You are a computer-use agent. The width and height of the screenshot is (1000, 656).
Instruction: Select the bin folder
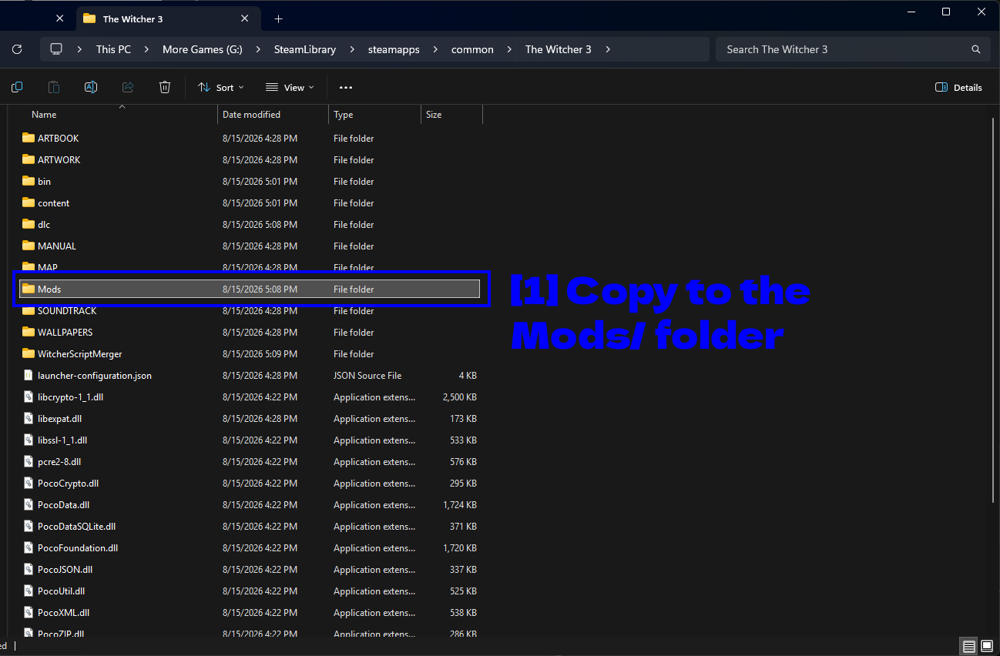[250, 182]
